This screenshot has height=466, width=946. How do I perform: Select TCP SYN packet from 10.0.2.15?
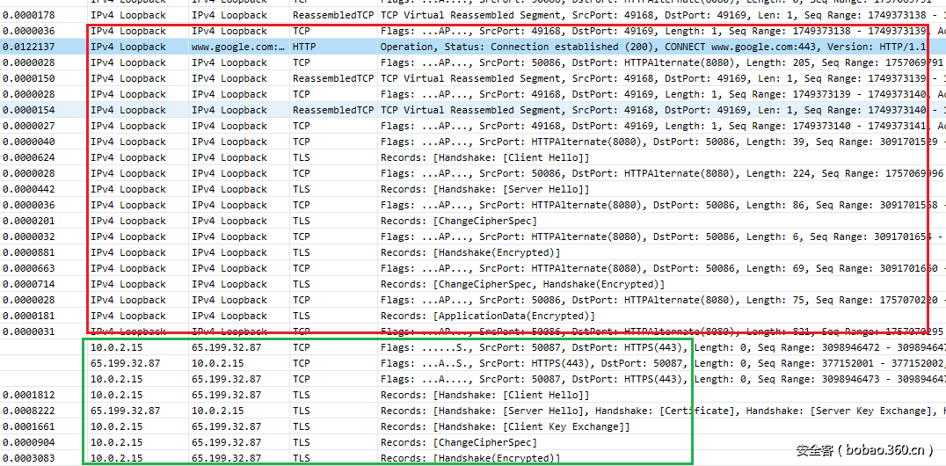click(528, 347)
